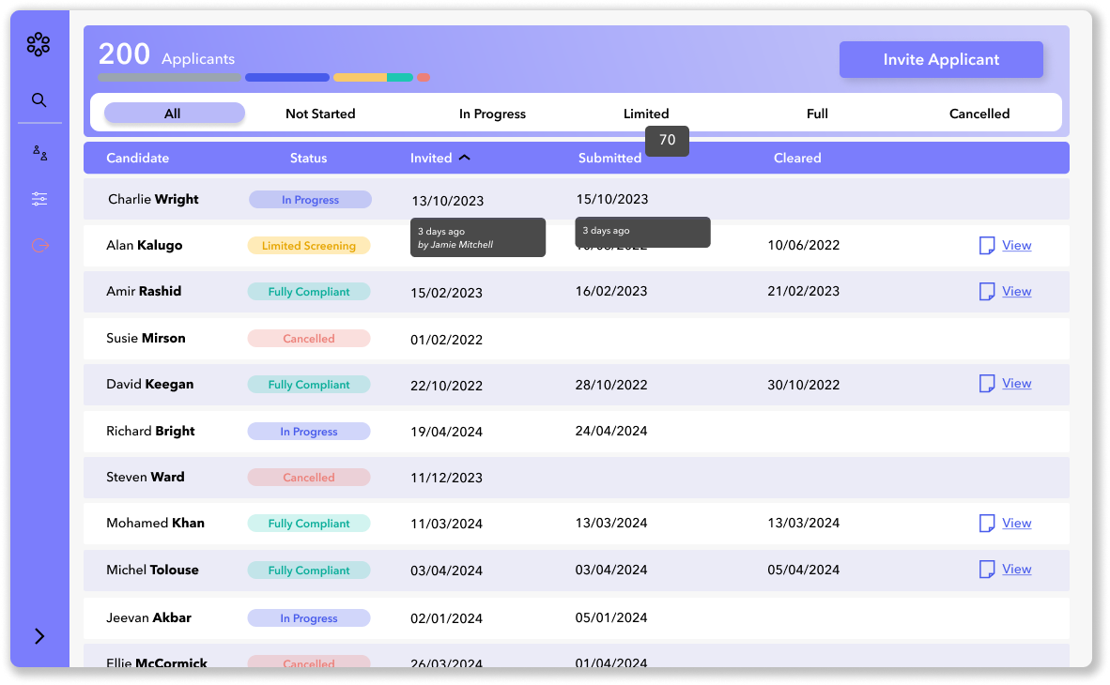Open David Keegan's document icon

pos(987,383)
